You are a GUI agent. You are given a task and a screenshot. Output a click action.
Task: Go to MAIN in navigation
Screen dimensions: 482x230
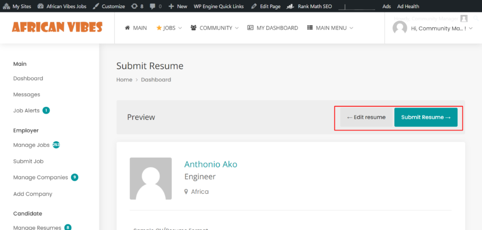click(140, 28)
